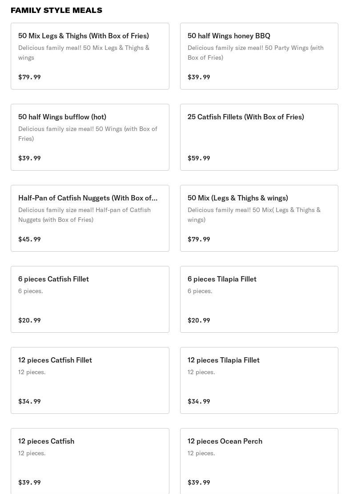Click $45.99 price on Catfish Nuggets card

coord(29,239)
